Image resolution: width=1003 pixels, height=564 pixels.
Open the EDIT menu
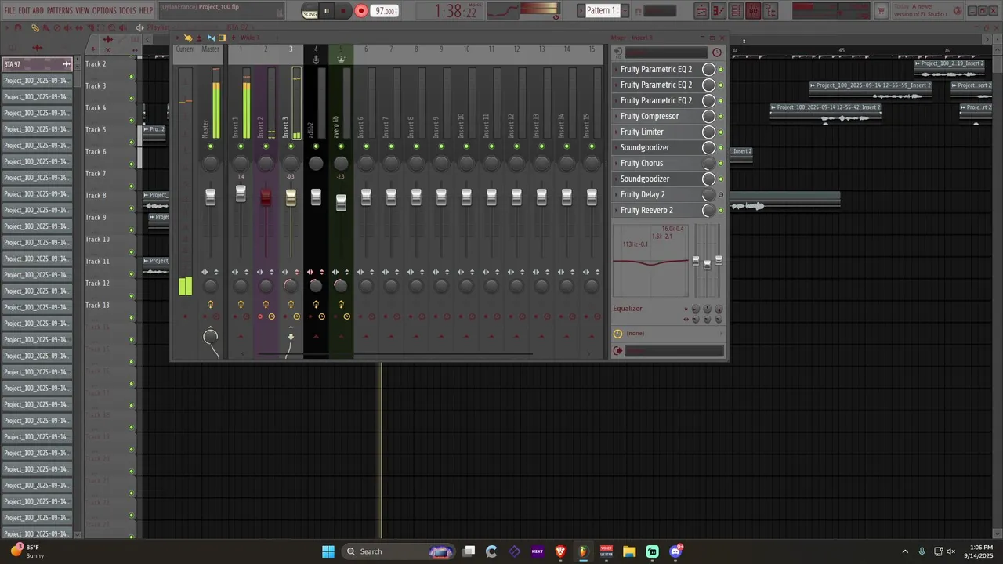24,11
